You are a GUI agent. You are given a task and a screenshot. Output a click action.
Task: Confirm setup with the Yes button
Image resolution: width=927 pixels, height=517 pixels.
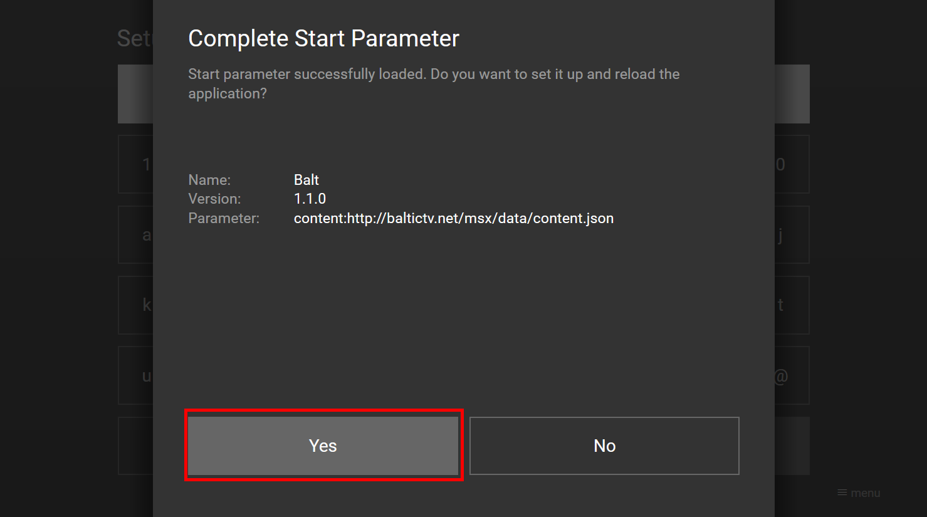pos(323,446)
